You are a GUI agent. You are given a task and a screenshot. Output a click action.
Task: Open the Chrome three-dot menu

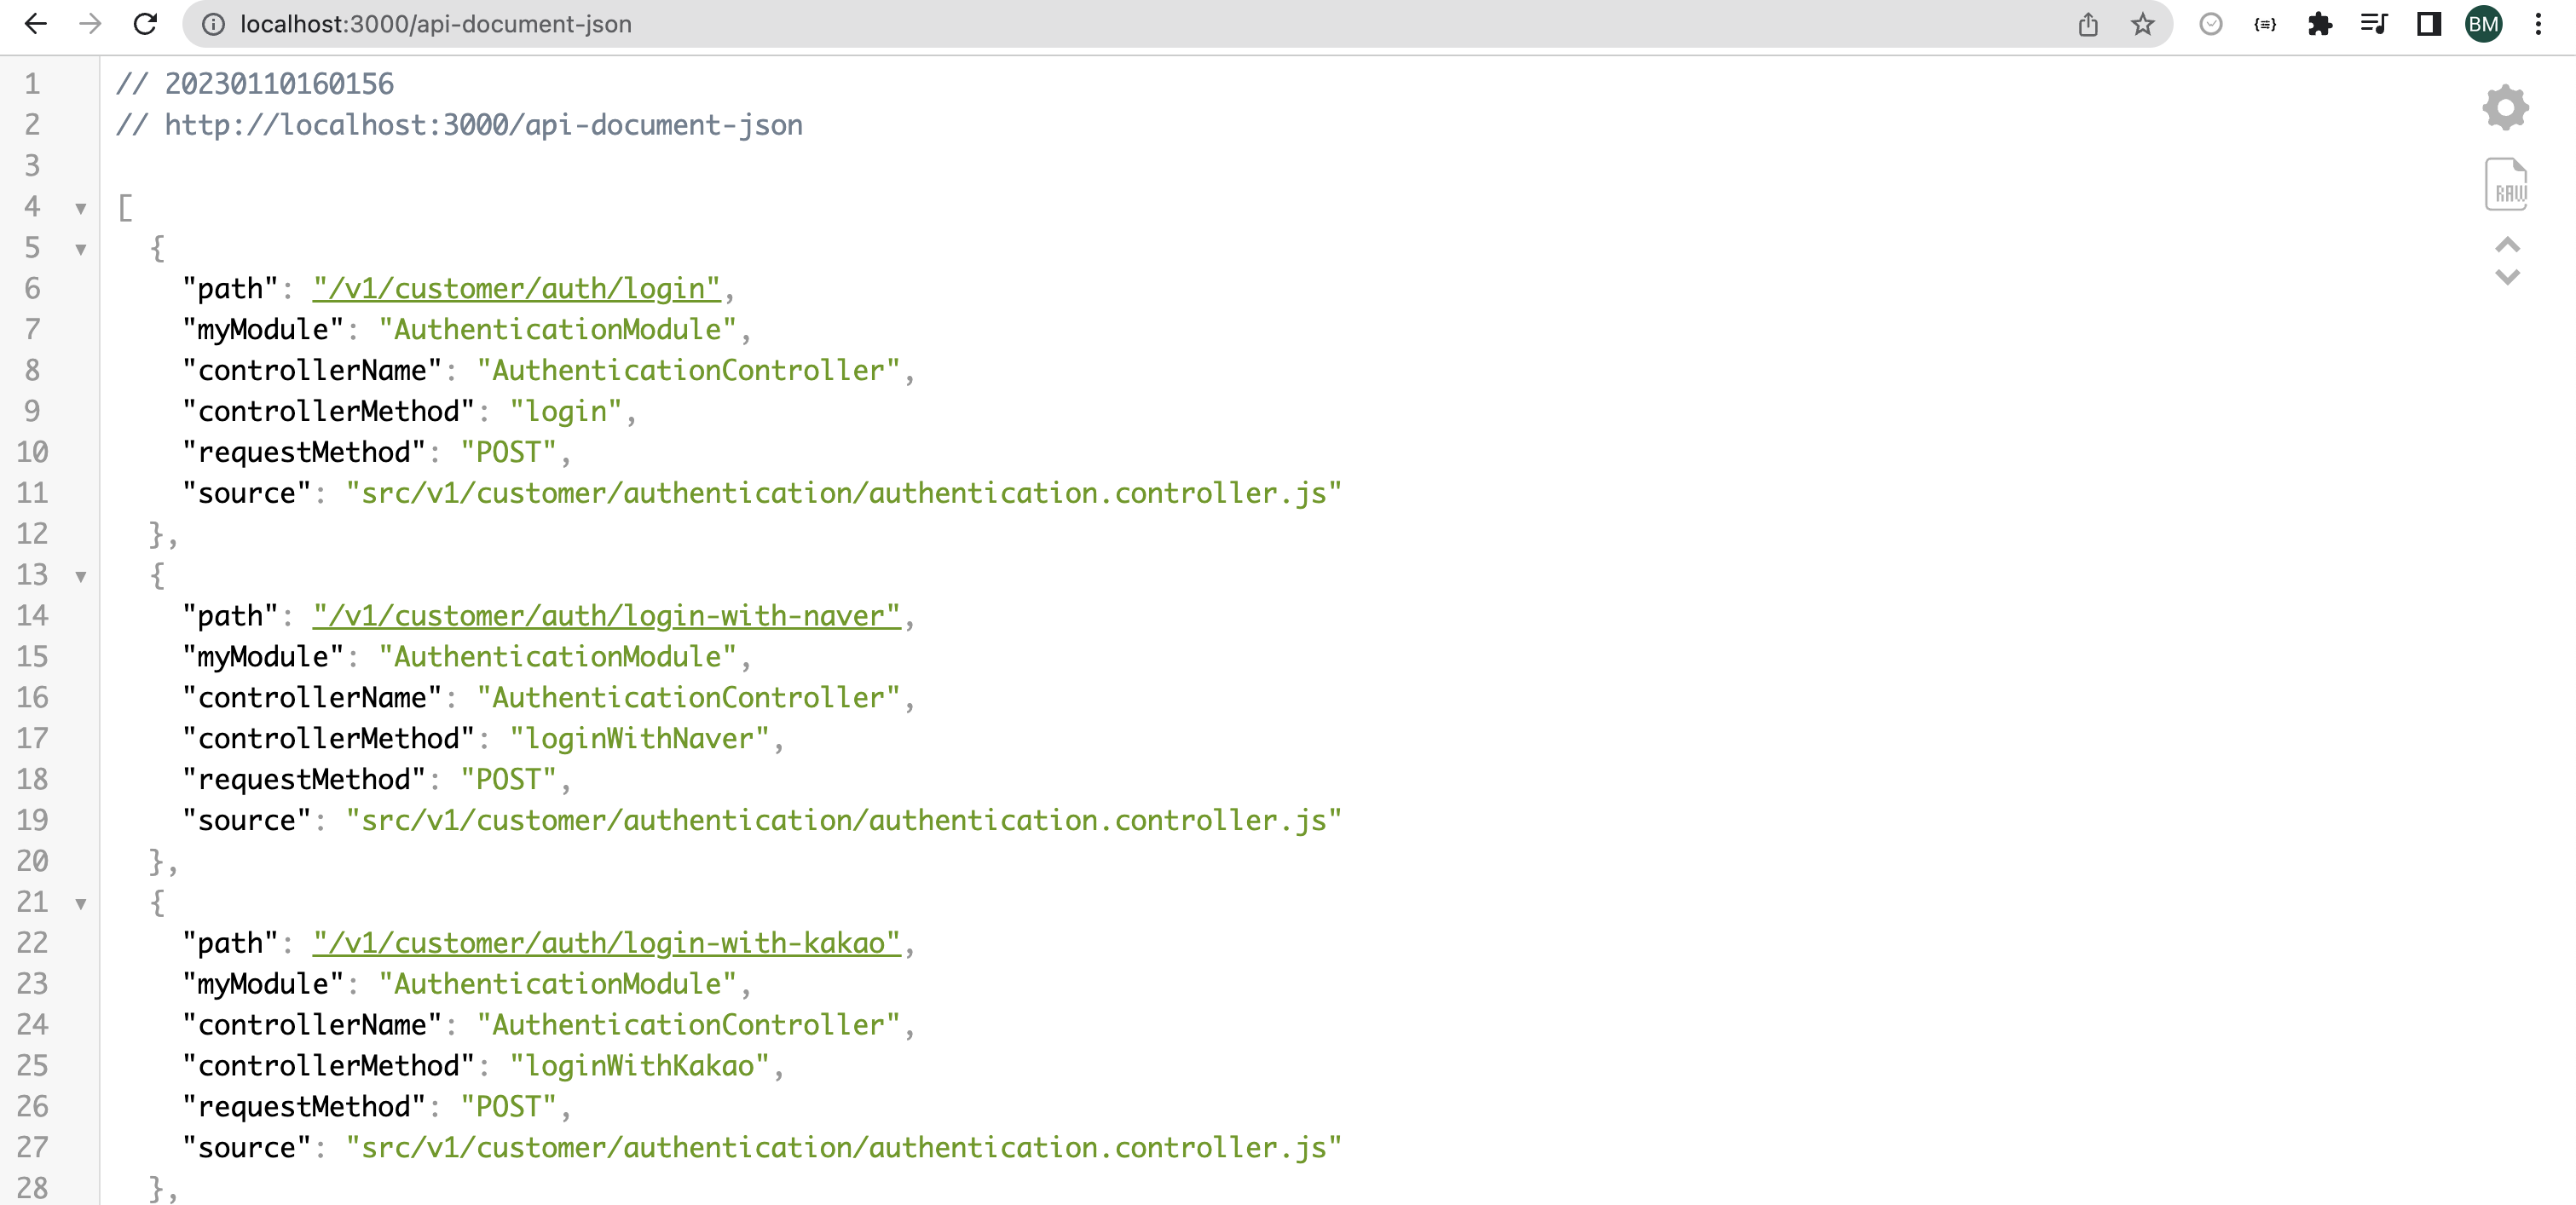2538,24
